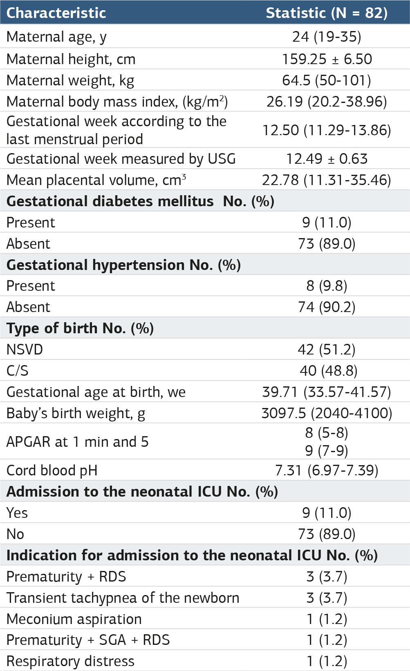Select the Statistic (N = 82) header

[327, 13]
